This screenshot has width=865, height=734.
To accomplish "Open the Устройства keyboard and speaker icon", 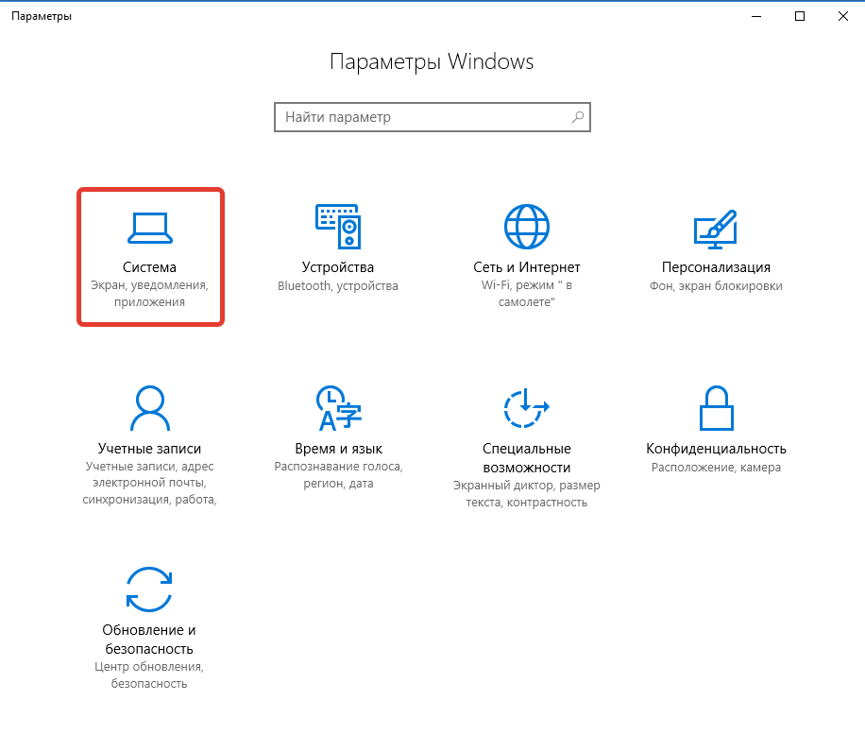I will click(338, 227).
